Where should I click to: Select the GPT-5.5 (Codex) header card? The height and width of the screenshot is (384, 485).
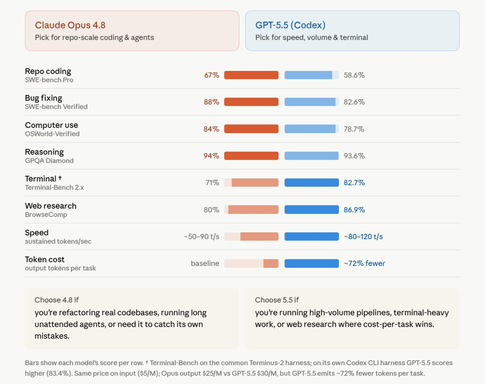point(353,31)
